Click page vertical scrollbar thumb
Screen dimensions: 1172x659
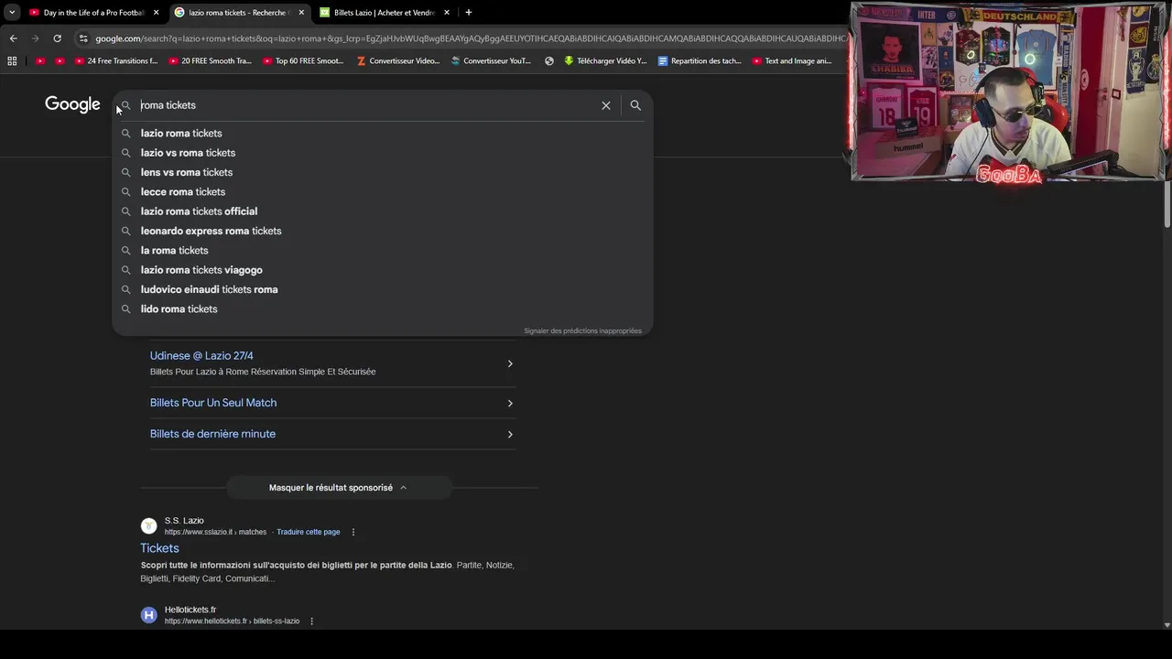click(x=1167, y=203)
